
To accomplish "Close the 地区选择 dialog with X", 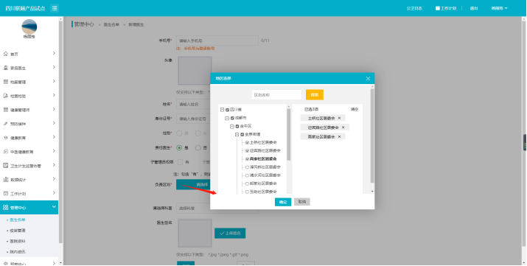I will [x=368, y=79].
